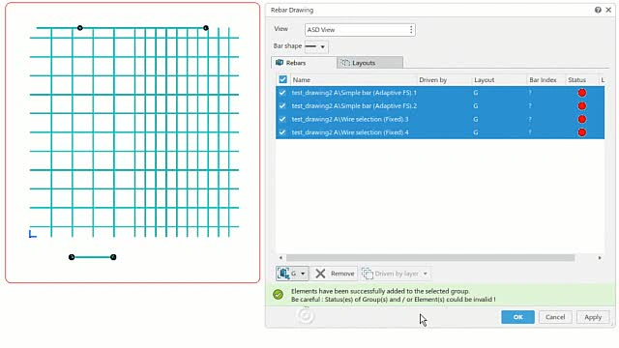
Task: Expand the Bar shape dropdown arrow
Action: (x=322, y=47)
